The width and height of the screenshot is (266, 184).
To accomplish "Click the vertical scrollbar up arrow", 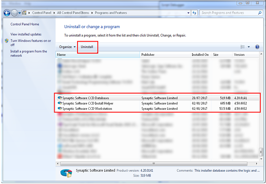I will (261, 54).
